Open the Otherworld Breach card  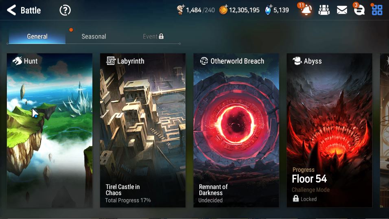(236, 130)
